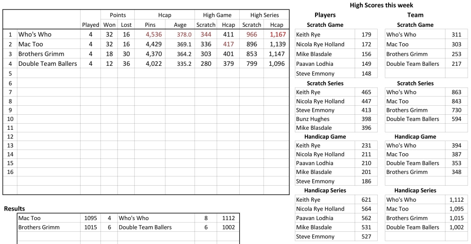
Task: Click the High Scores this week title
Action: tap(382, 5)
